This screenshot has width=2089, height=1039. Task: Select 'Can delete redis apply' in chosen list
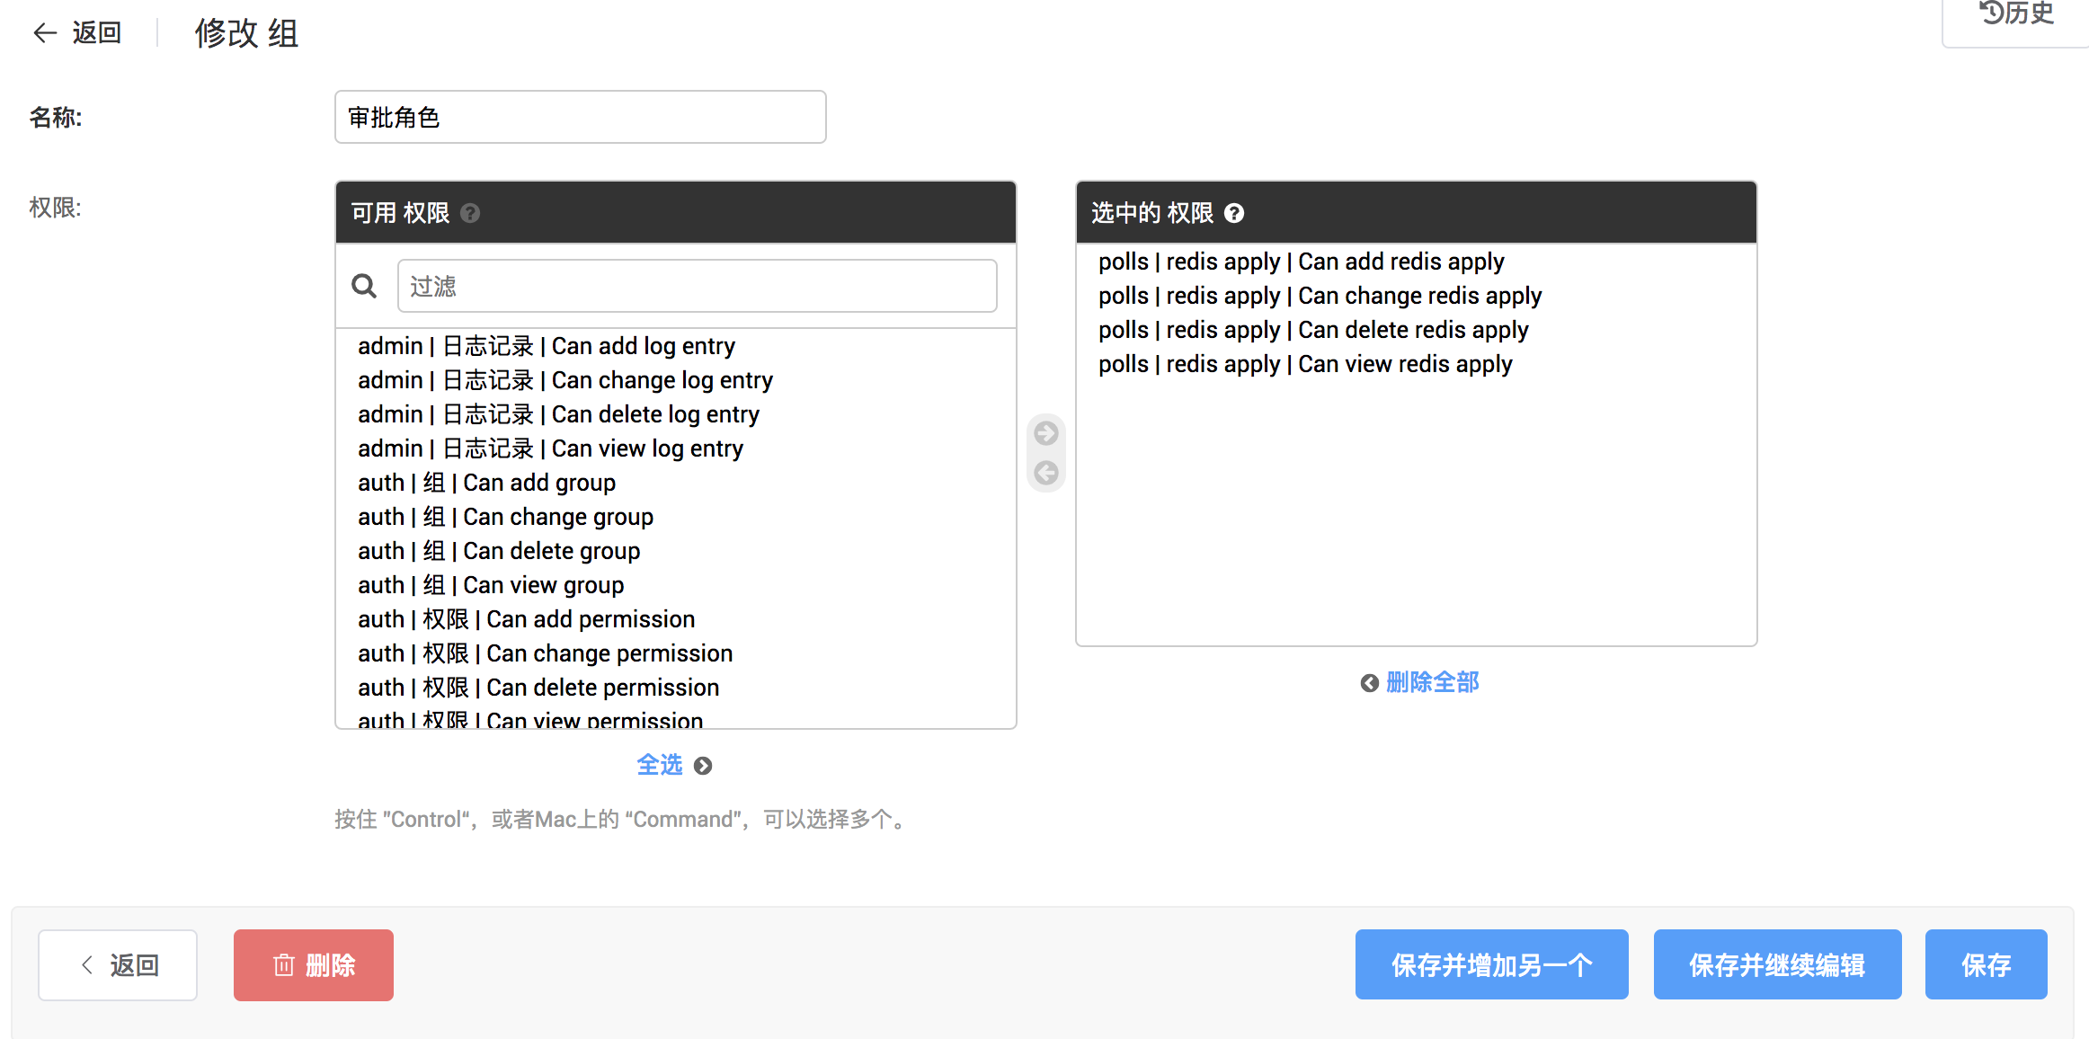pos(1313,330)
